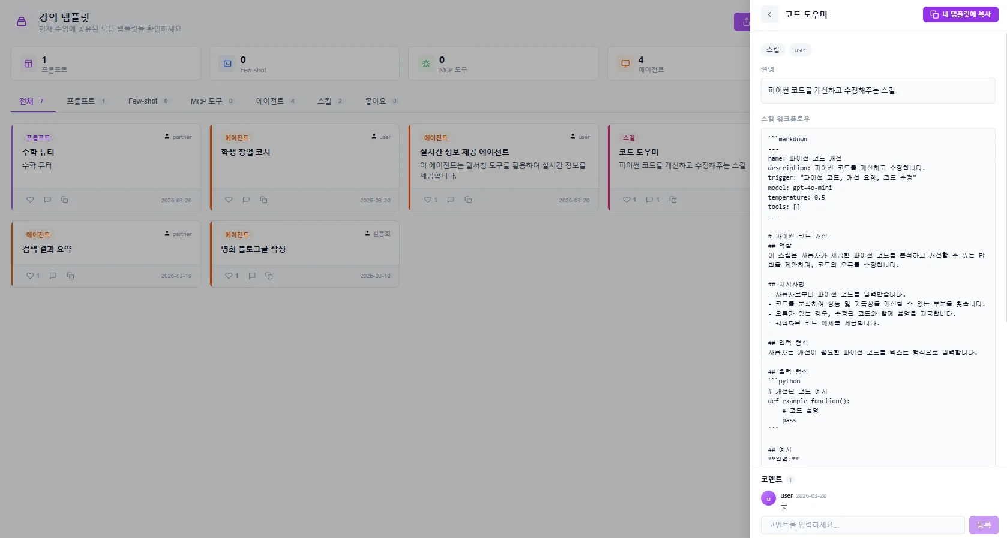Copy the 코드 도우미 card template

[673, 200]
